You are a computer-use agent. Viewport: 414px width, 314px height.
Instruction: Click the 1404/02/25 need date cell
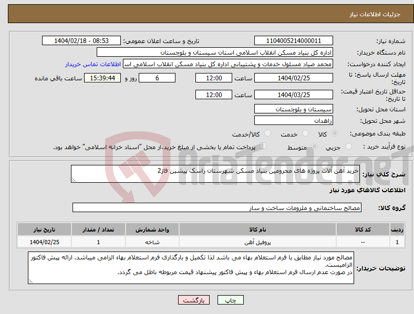44,242
